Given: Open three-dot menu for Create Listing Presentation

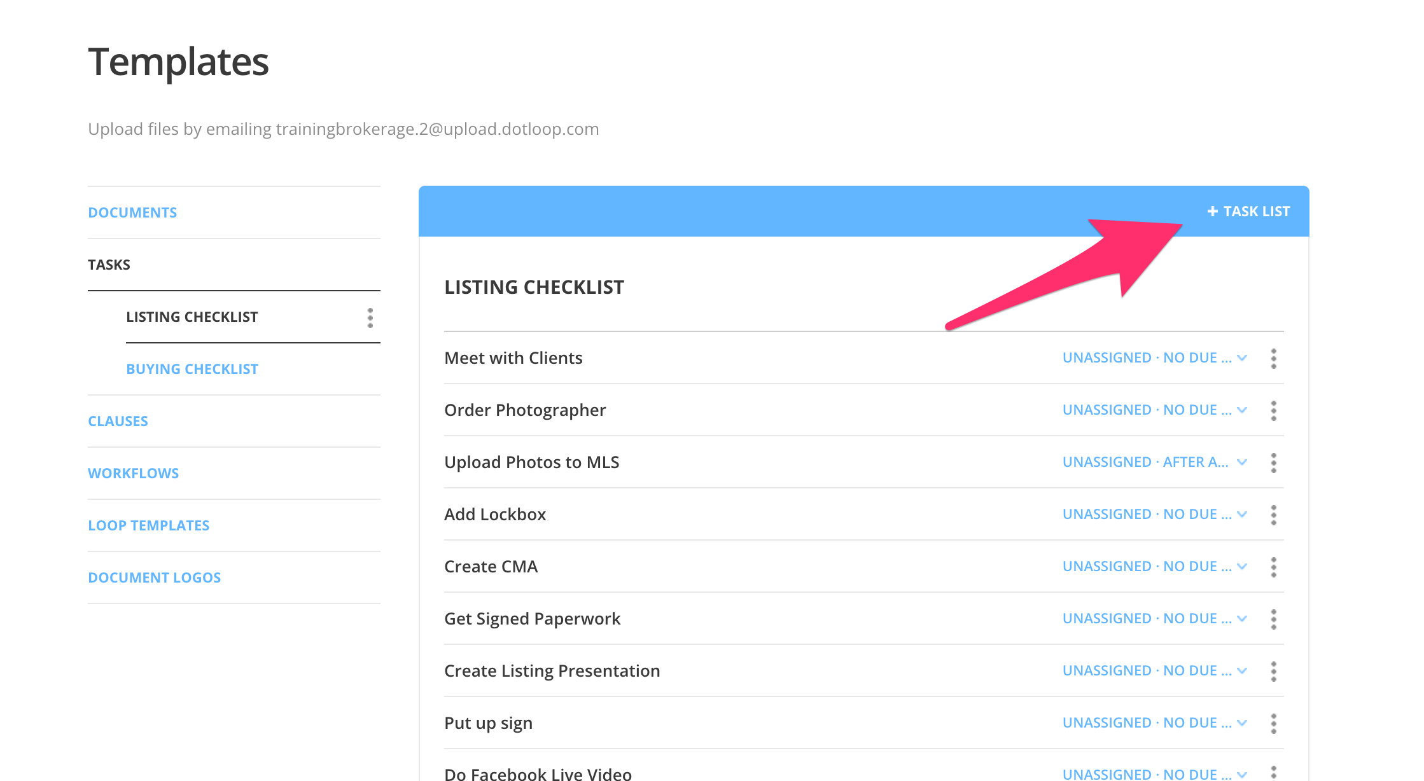Looking at the screenshot, I should 1273,671.
